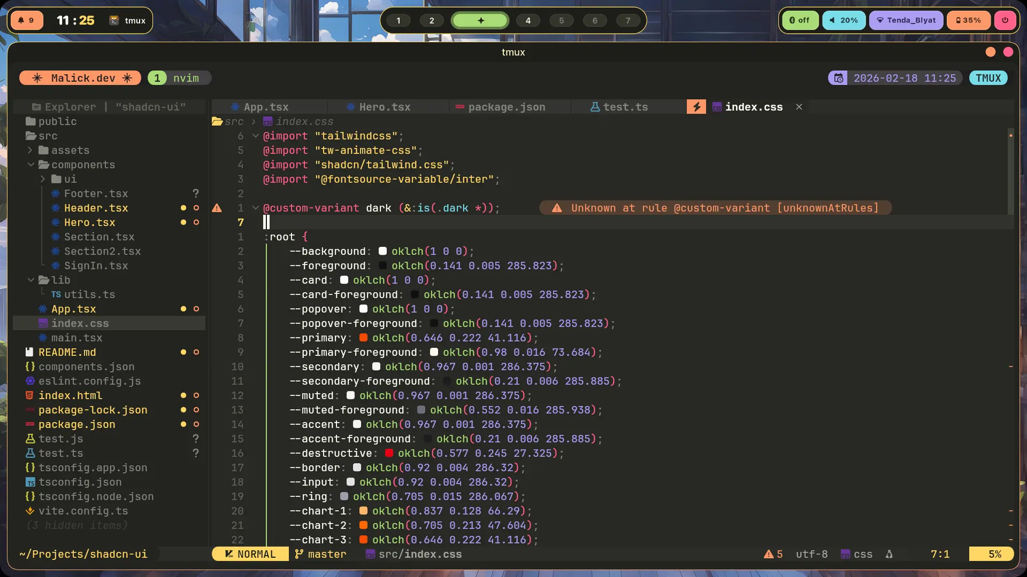Image resolution: width=1027 pixels, height=577 pixels.
Task: Open the test.ts buffer tab
Action: click(x=625, y=107)
